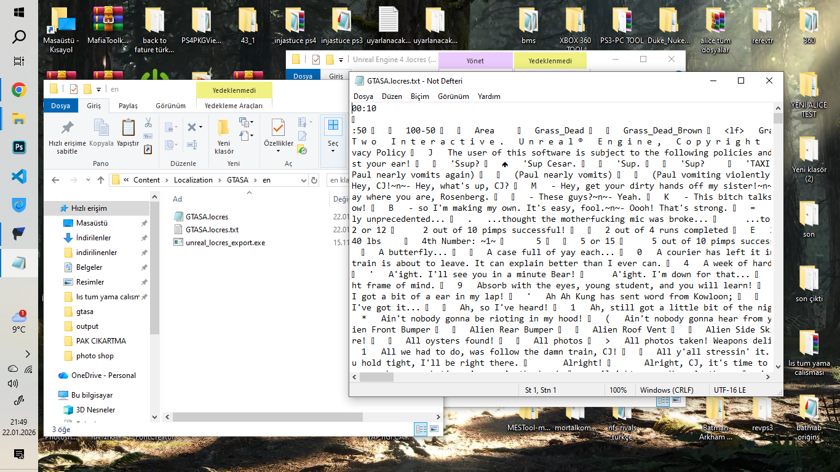This screenshot has height=472, width=840.
Task: Click the Yönet tab in Unreal Engine window
Action: coord(475,61)
